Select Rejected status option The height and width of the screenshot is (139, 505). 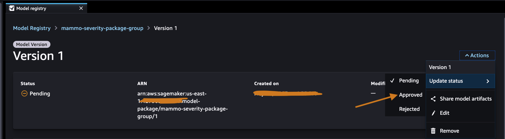coord(409,109)
